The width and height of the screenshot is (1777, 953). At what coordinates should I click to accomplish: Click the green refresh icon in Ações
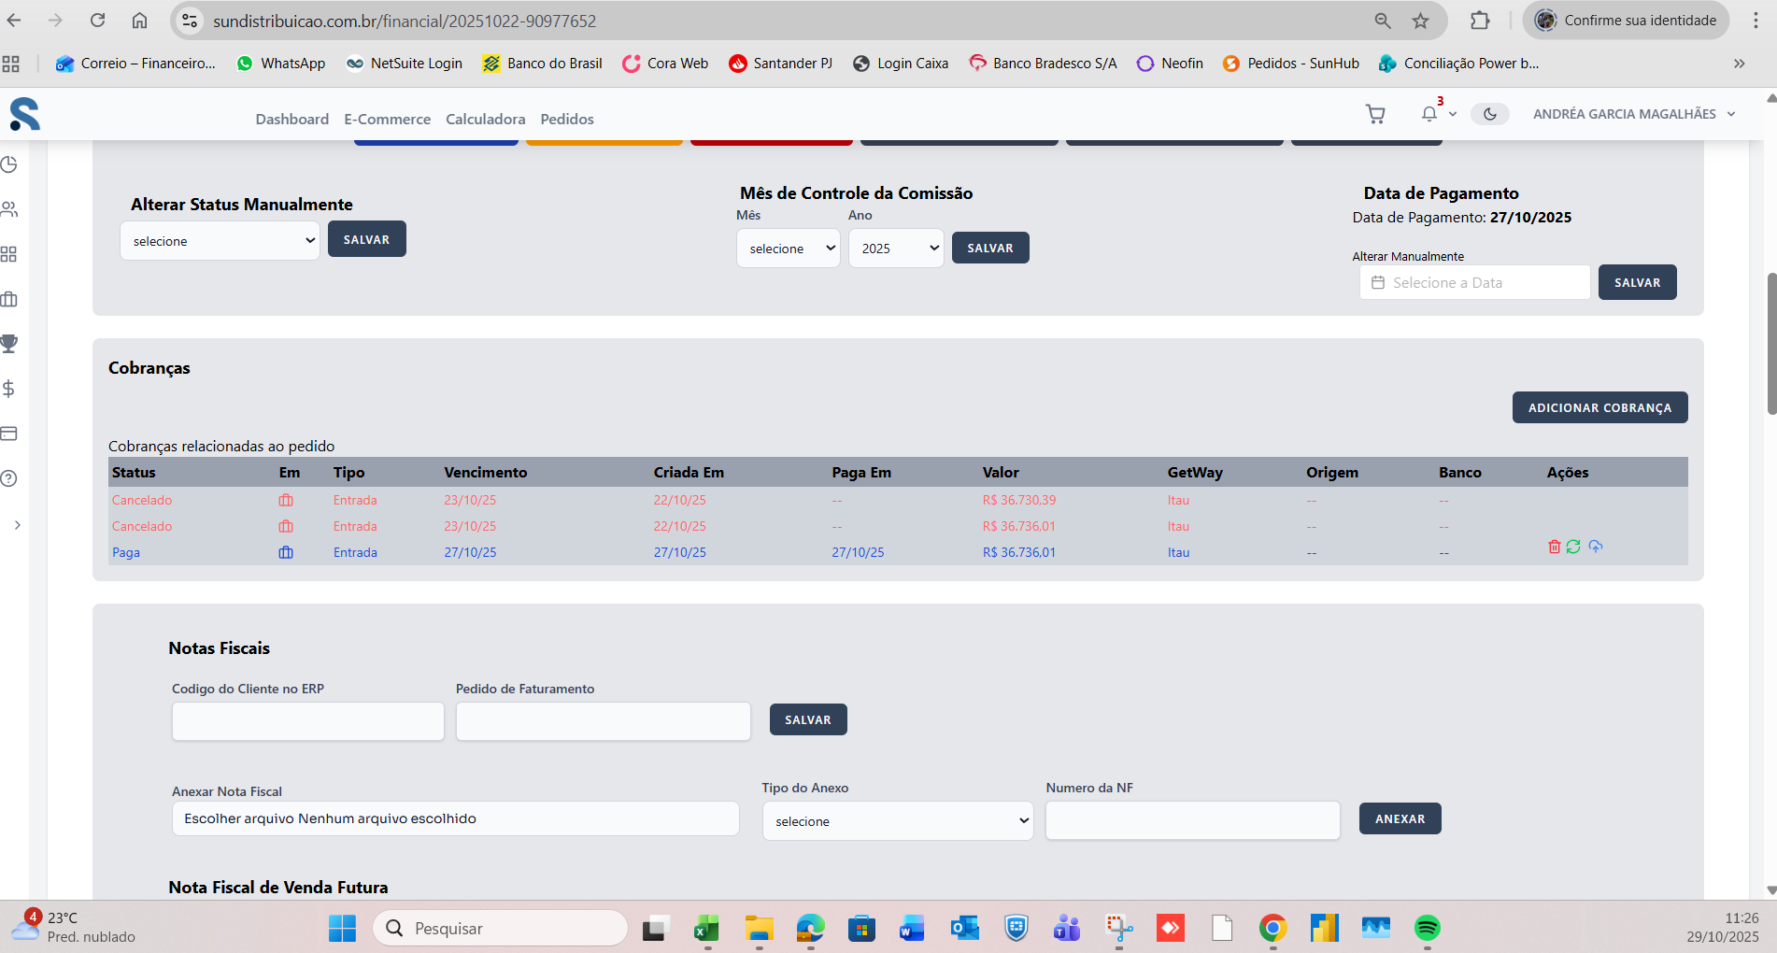pyautogui.click(x=1573, y=547)
